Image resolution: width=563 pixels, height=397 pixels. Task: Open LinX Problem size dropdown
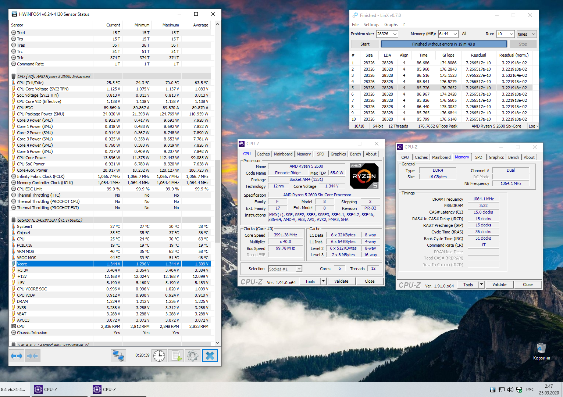[x=395, y=34]
